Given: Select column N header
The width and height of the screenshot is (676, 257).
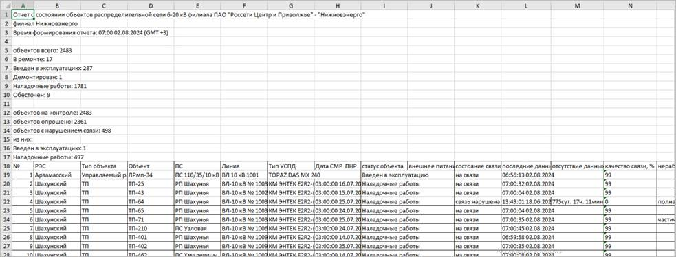Looking at the screenshot, I should 631,5.
